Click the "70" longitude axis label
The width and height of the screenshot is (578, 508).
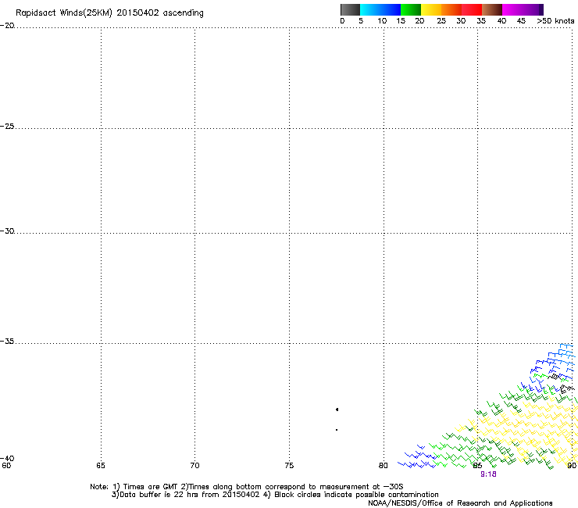coord(194,466)
